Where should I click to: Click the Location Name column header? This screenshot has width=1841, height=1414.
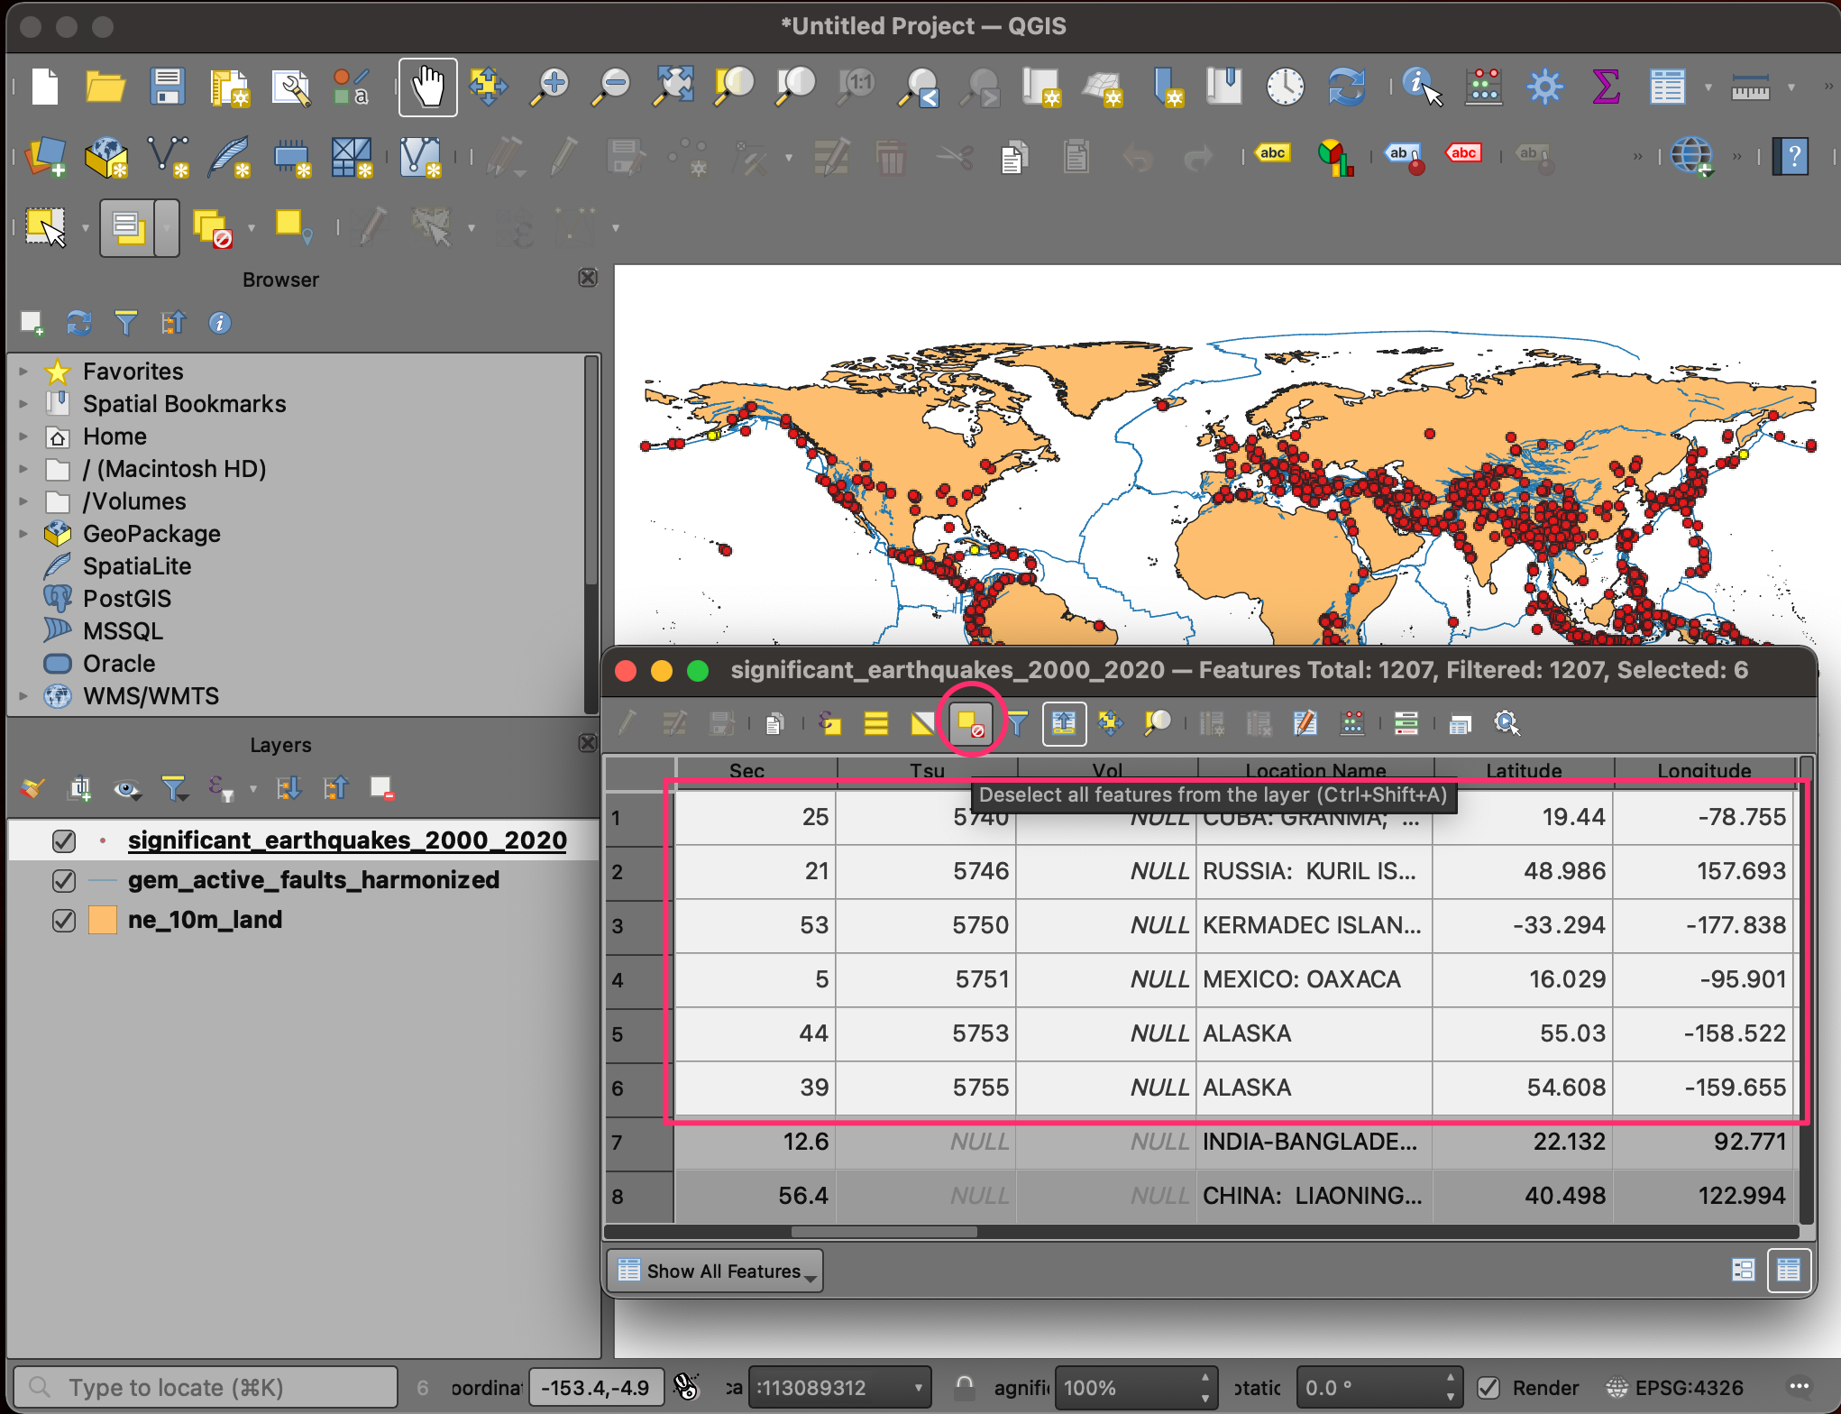coord(1315,771)
